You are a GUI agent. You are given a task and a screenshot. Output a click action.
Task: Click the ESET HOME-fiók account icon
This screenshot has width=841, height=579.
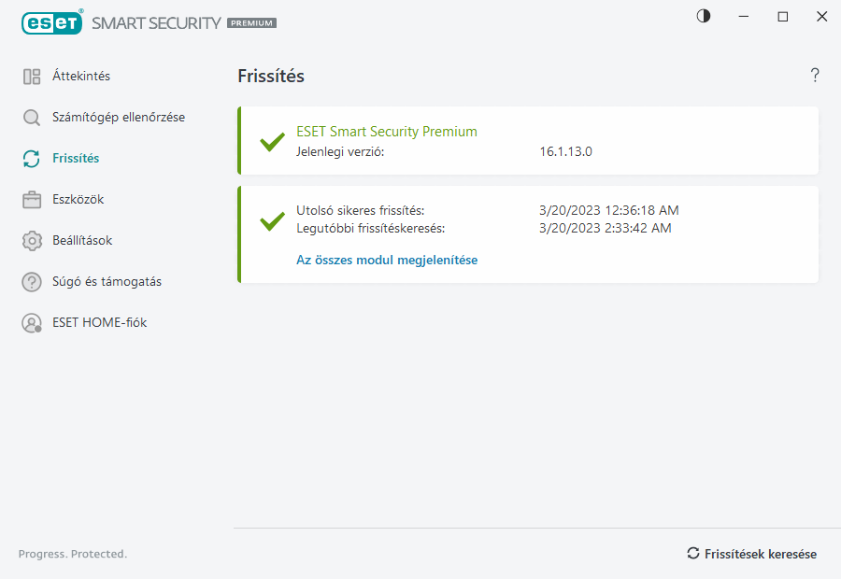point(32,323)
